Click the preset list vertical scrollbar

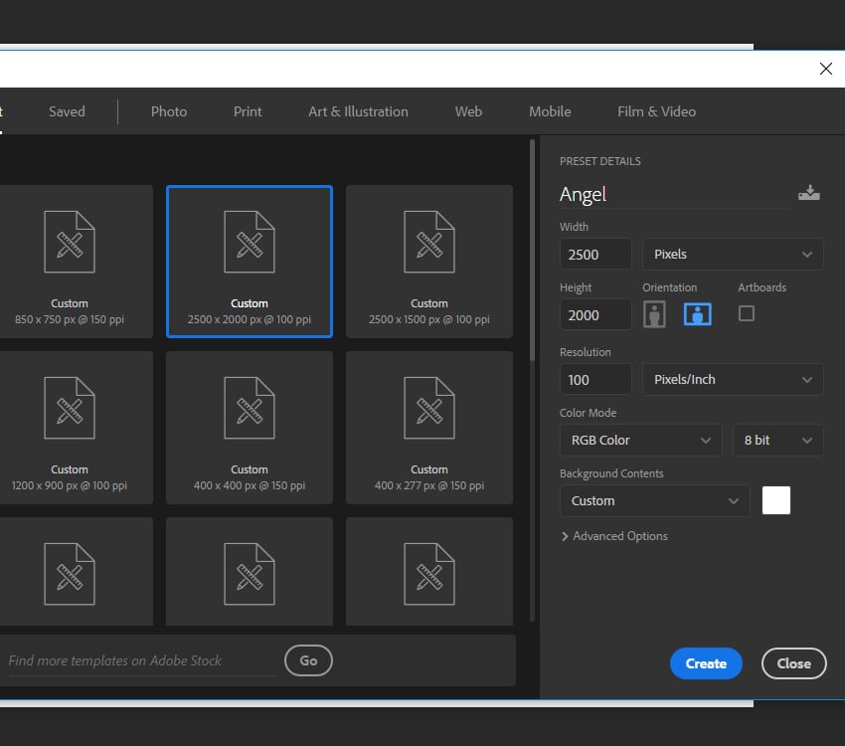[x=532, y=248]
